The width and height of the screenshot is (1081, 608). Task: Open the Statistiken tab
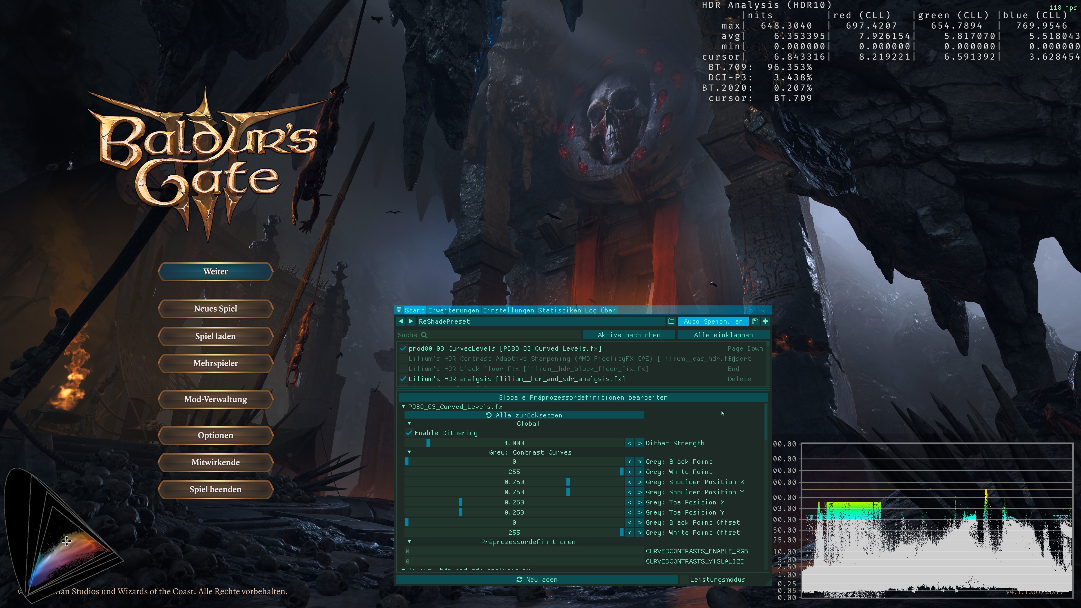[x=559, y=310]
